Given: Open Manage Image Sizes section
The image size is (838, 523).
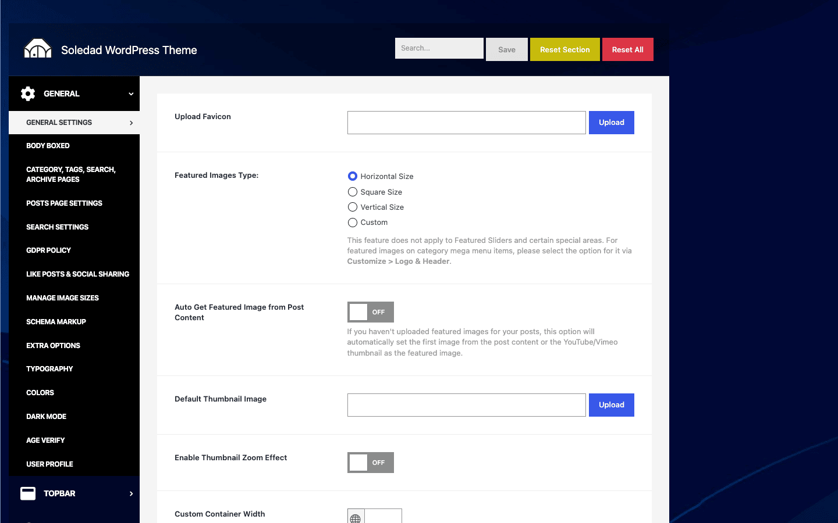Looking at the screenshot, I should coord(74,298).
